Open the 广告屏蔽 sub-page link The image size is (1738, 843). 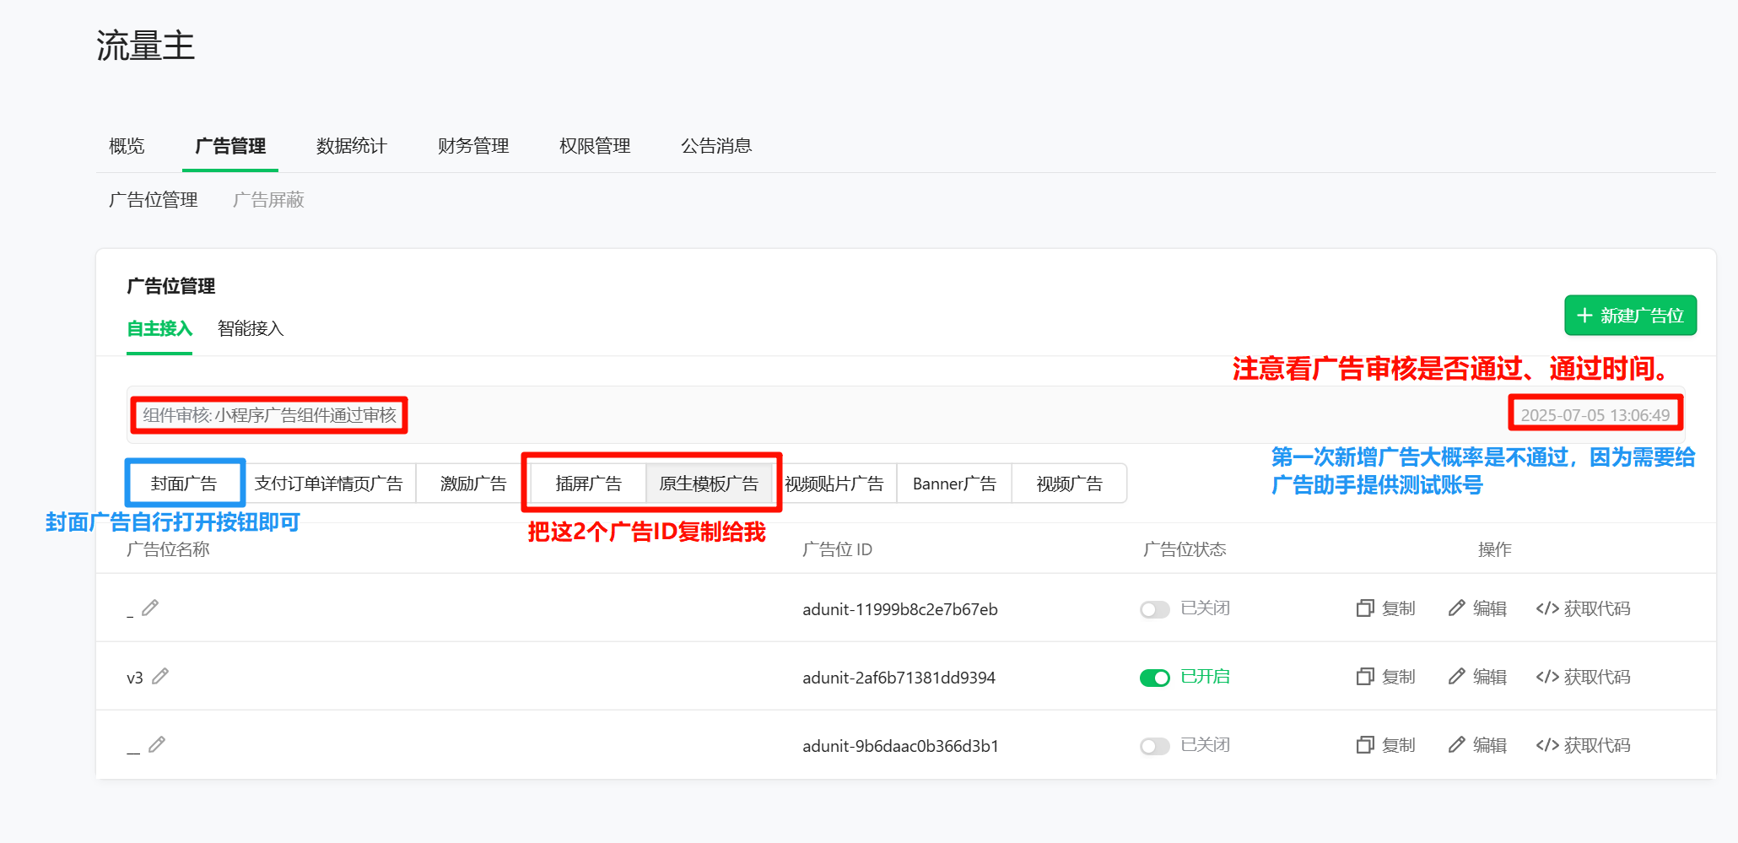268,200
